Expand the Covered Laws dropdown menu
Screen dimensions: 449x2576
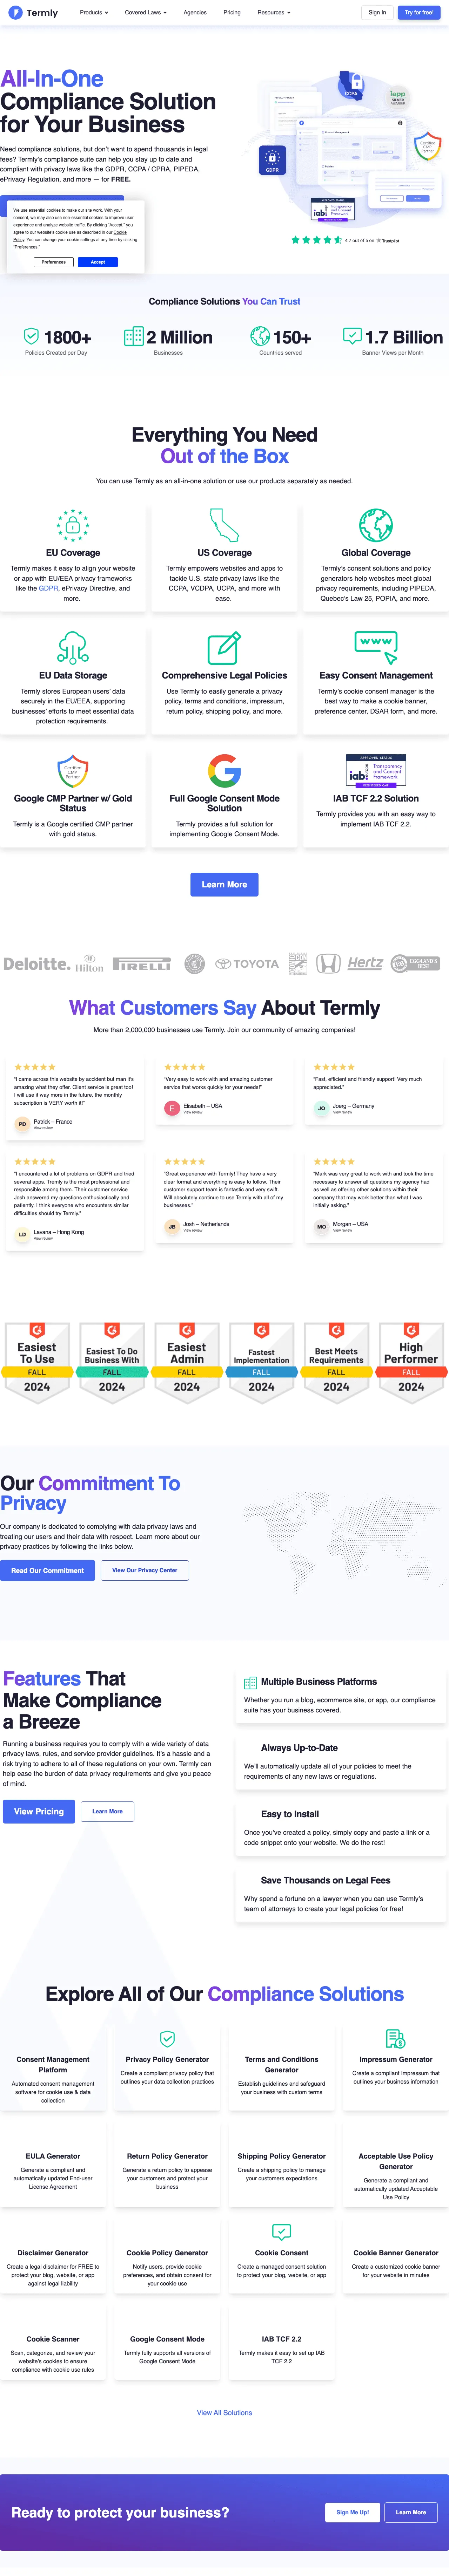click(x=146, y=13)
